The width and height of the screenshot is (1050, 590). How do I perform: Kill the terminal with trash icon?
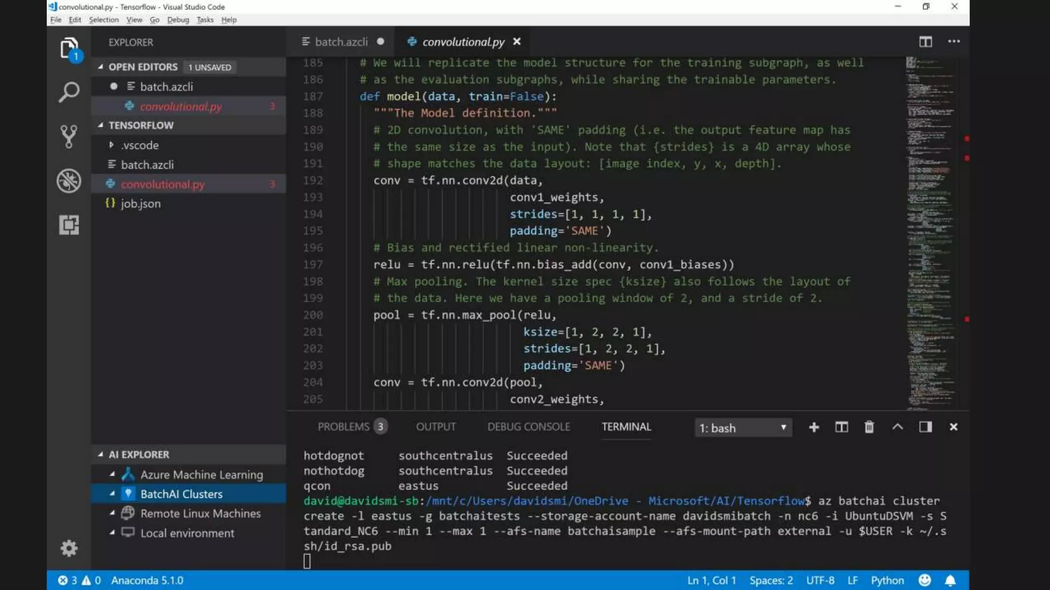(869, 427)
